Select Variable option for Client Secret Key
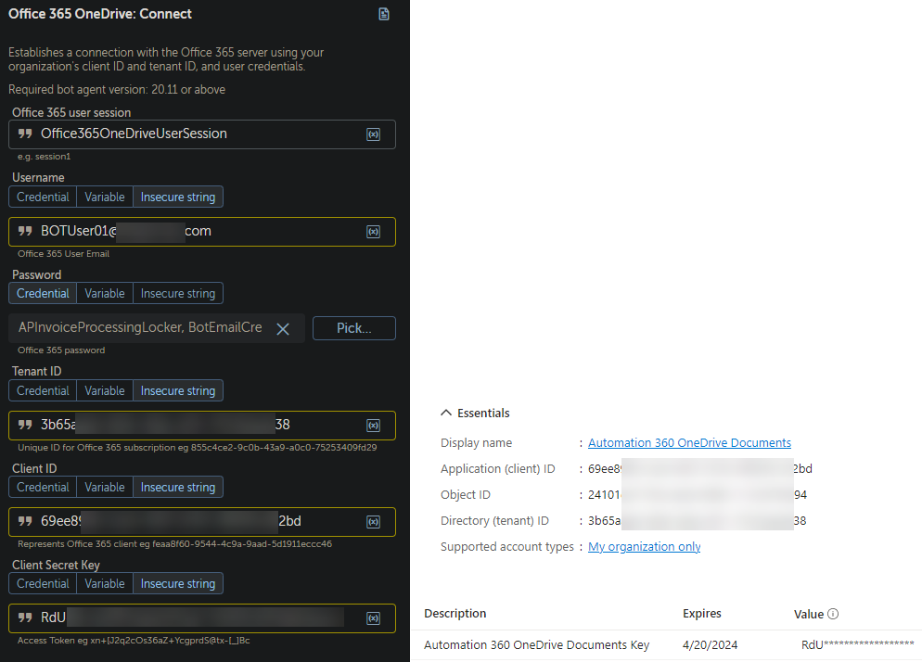 105,584
